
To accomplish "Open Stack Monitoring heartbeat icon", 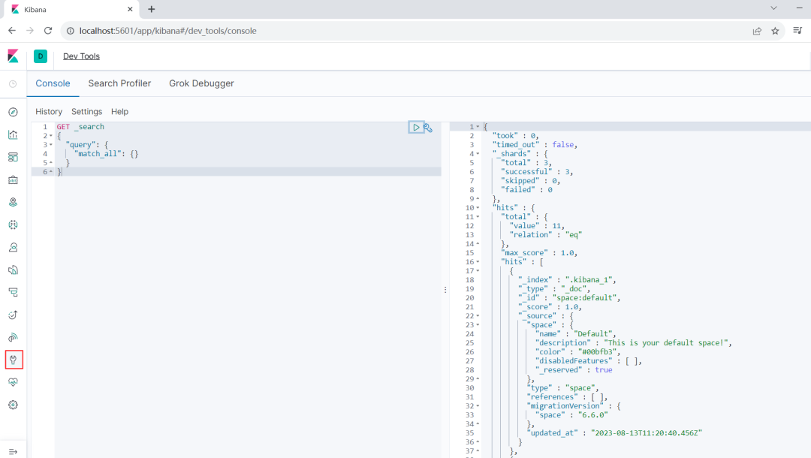I will 13,382.
